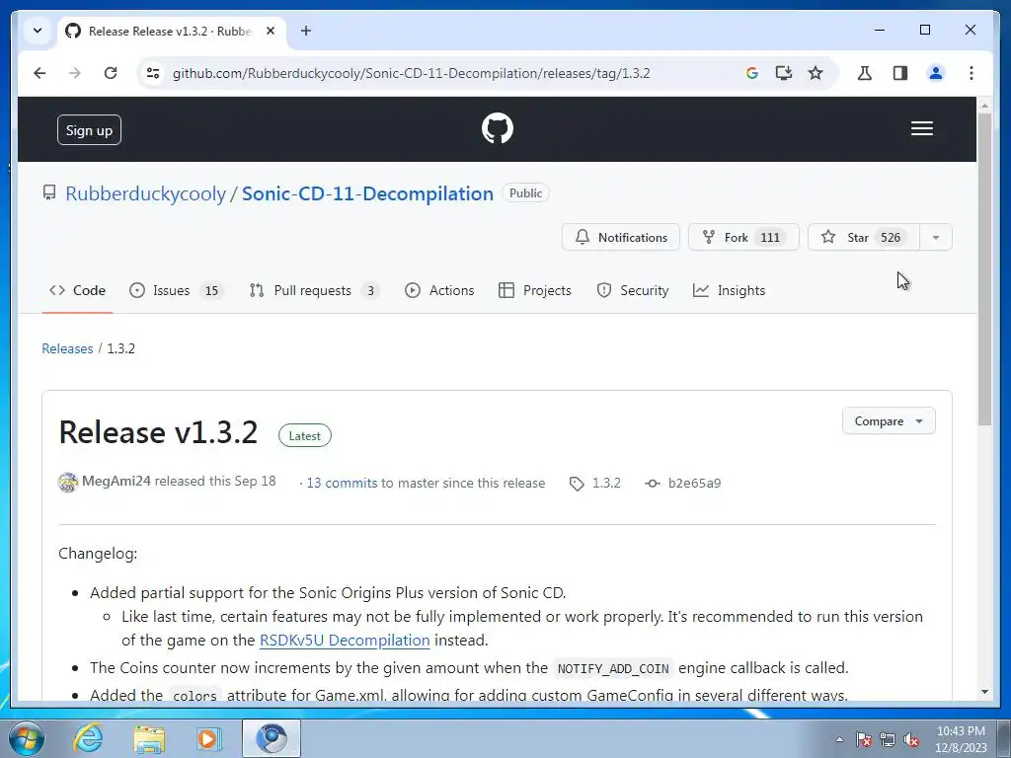Image resolution: width=1011 pixels, height=758 pixels.
Task: Reload the page with refresh icon
Action: pos(111,73)
